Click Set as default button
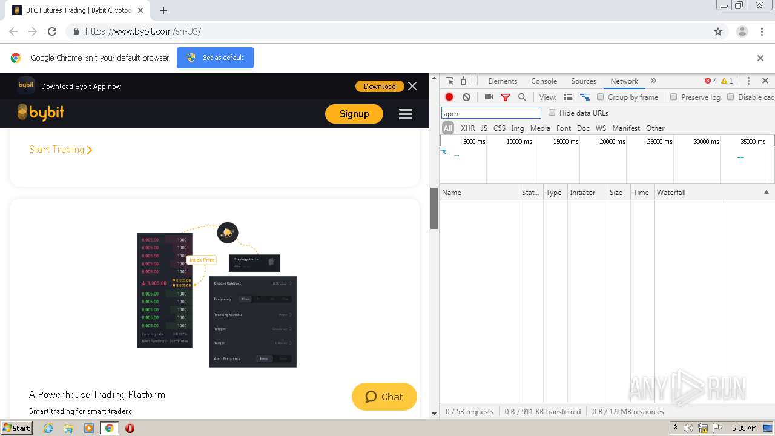This screenshot has height=436, width=775. (215, 58)
